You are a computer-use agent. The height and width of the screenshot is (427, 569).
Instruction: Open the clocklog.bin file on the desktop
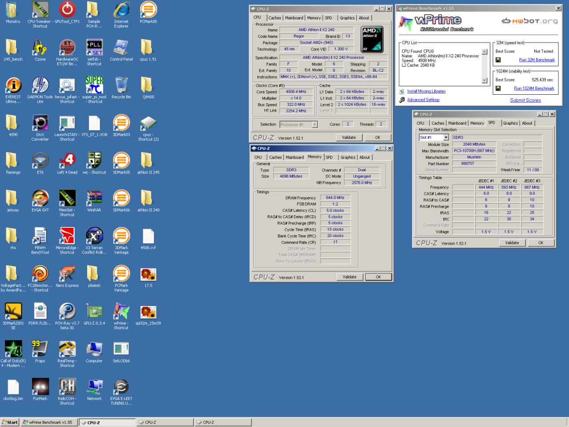(13, 387)
